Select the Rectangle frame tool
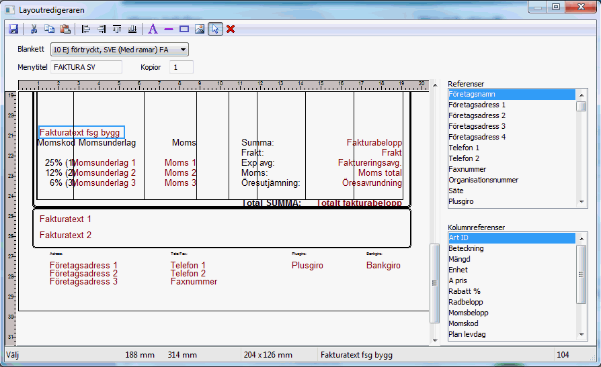 (184, 29)
